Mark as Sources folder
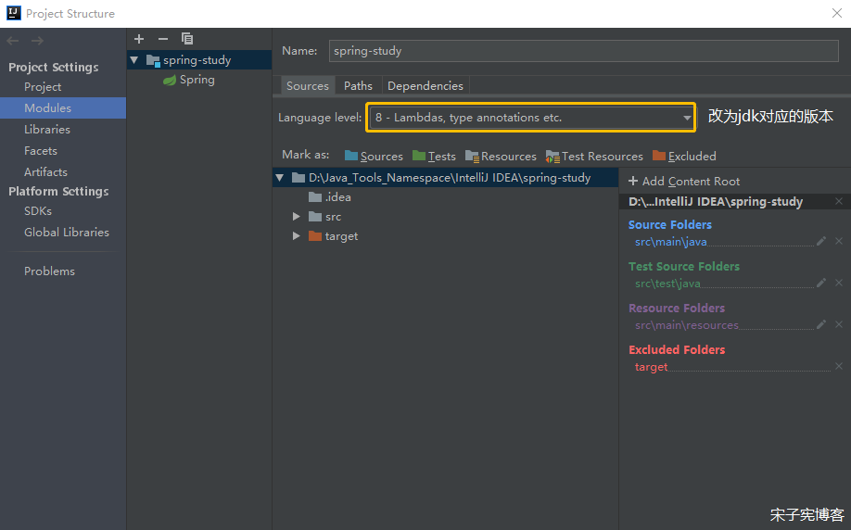 click(x=374, y=156)
